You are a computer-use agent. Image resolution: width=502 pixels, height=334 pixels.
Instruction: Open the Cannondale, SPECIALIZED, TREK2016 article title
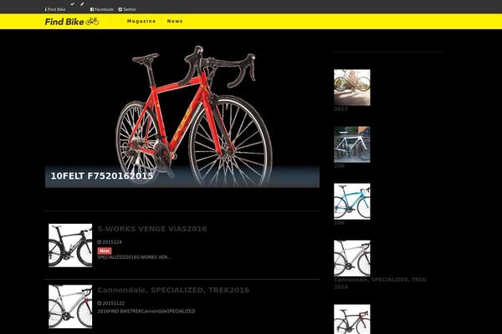coord(173,291)
